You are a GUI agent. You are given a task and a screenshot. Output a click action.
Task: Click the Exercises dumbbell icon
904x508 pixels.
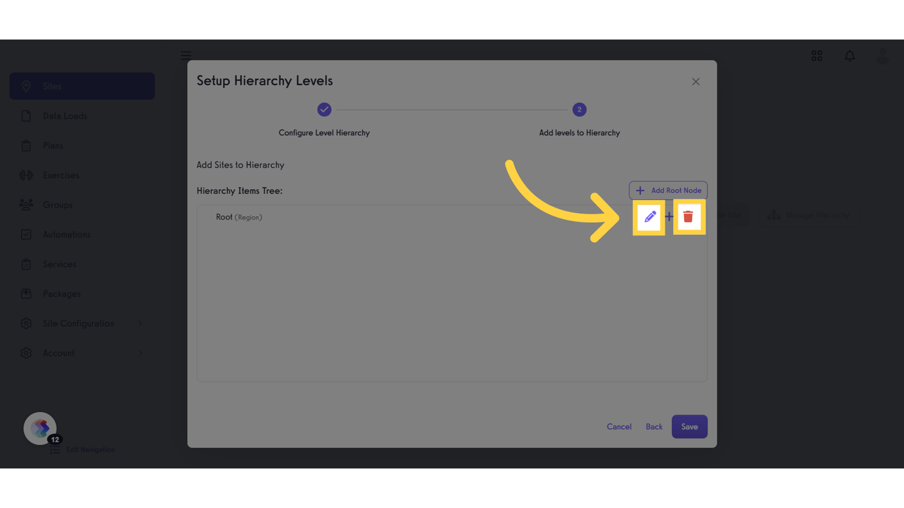(26, 175)
